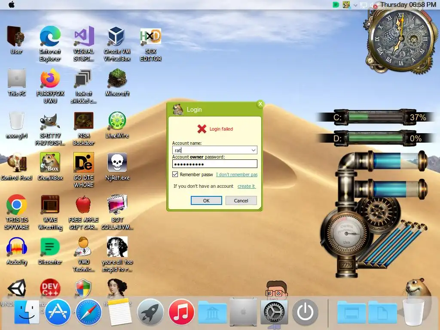Viewport: 440px width, 330px height.
Task: Open NjRat.exe skull icon
Action: pos(117,166)
